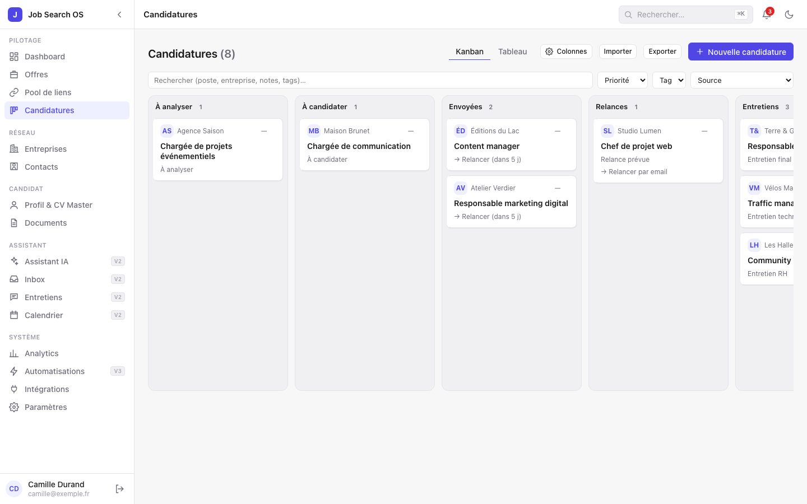807x504 pixels.
Task: Click the Pool de liens link icon
Action: point(14,92)
